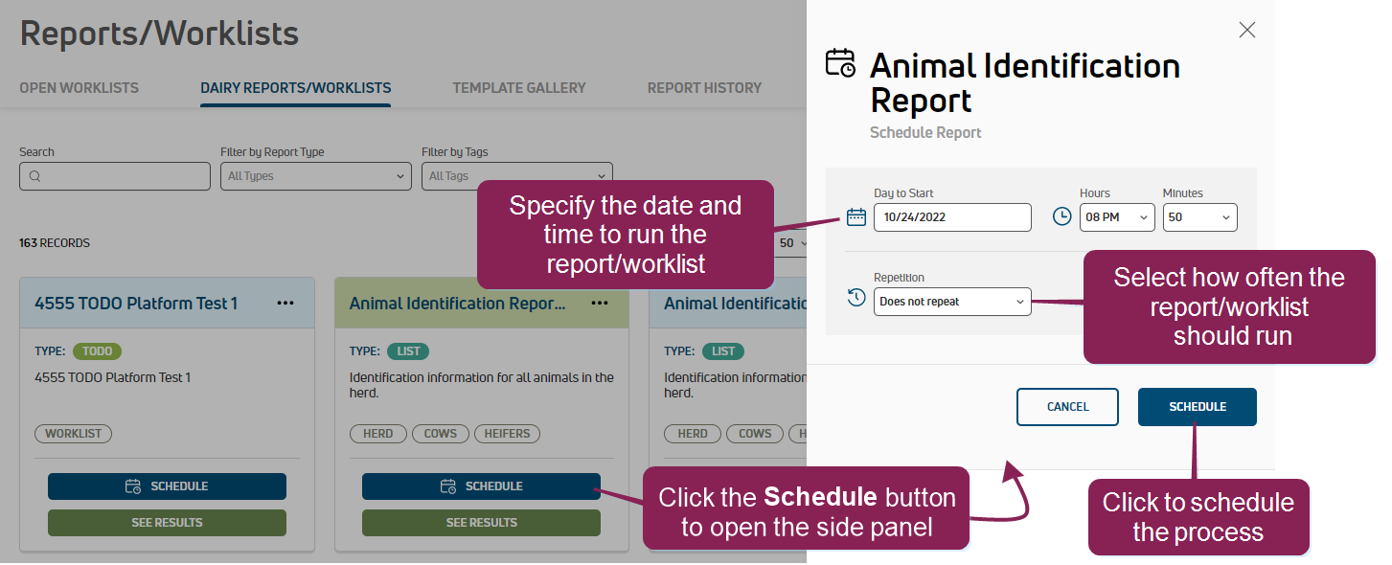Viewport: 1392px width, 565px height.
Task: Cancel the report scheduling
Action: (1067, 407)
